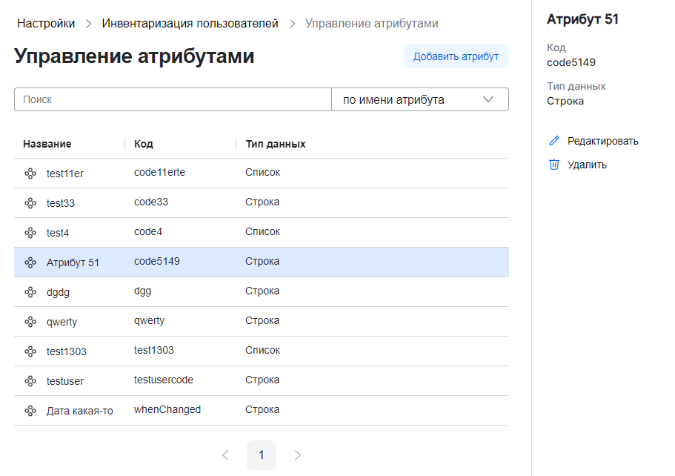Click the attribute icon beside testuser

[x=30, y=381]
